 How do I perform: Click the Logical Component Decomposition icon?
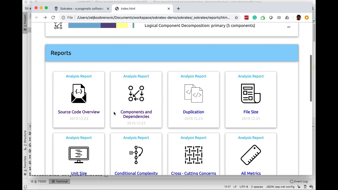click(58, 26)
